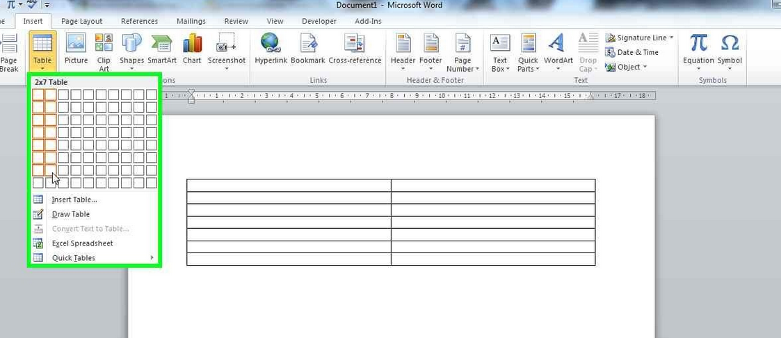Click the top-left cell of the table grid
Viewport: 781px width, 338px height.
click(x=38, y=95)
